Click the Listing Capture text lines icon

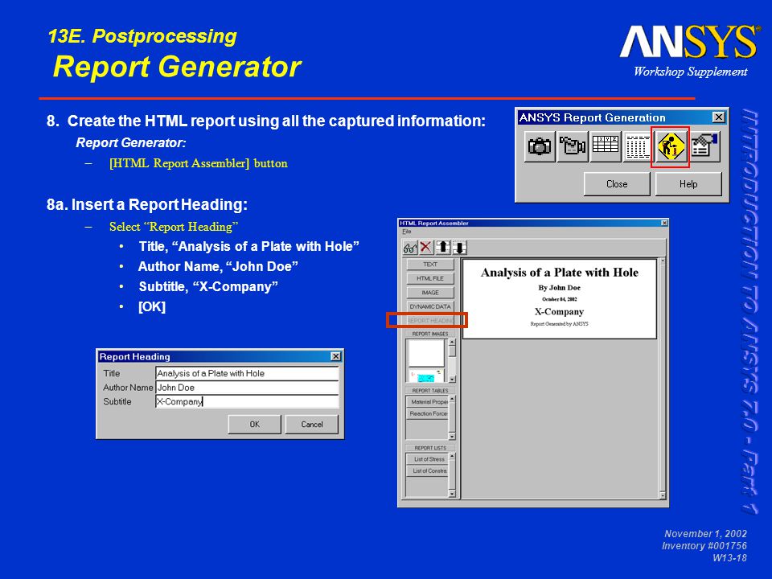(x=638, y=146)
